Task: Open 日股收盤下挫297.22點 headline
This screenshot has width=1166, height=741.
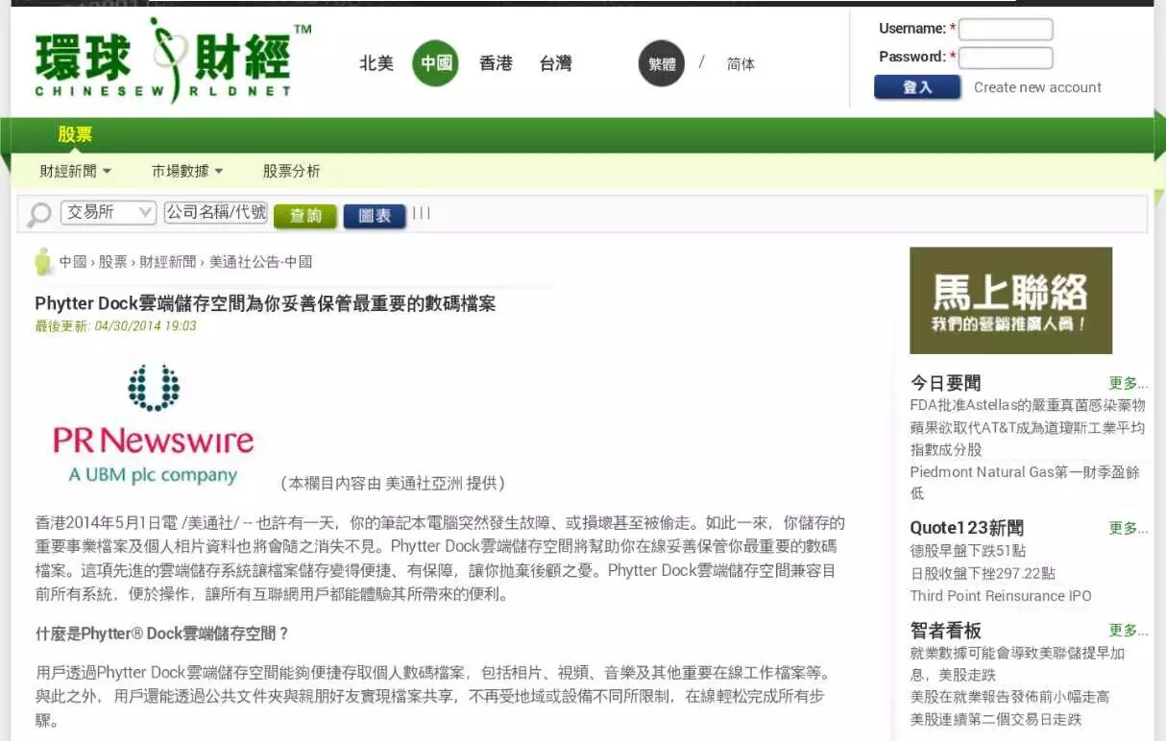Action: (983, 573)
